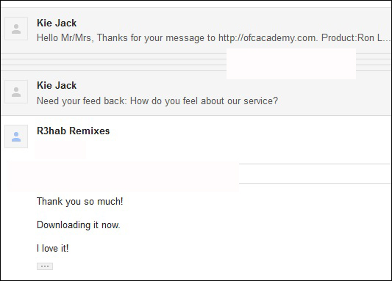The image size is (392, 281).
Task: Click the 'Downloading it now.' line
Action: click(79, 225)
